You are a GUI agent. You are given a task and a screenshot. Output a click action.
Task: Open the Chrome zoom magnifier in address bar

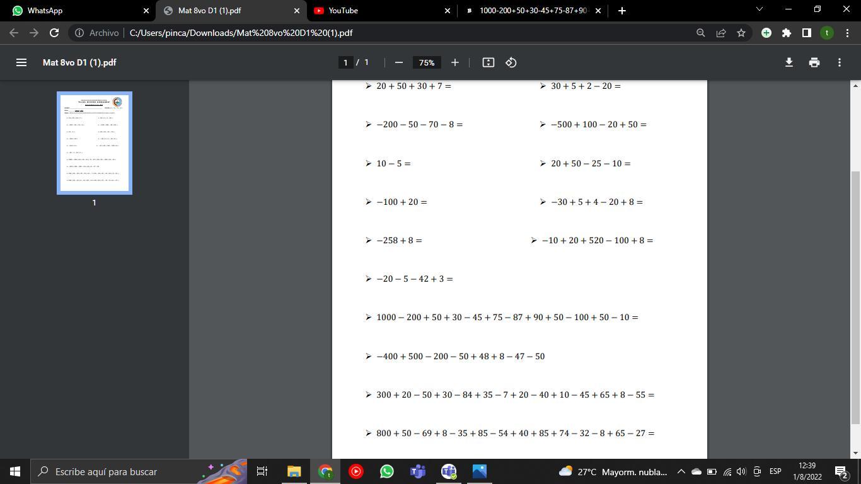tap(700, 33)
